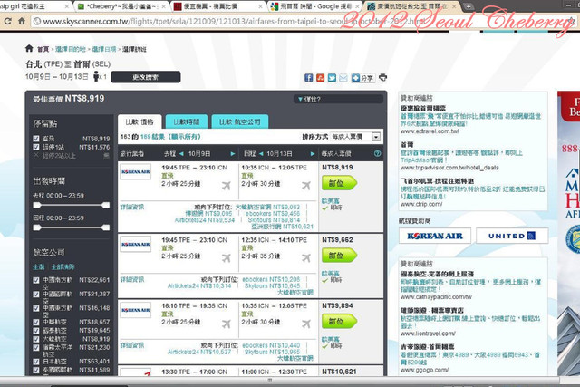Toggle 中國南方航空 checkbox at NT$22,661
Image resolution: width=580 pixels, height=387 pixels.
click(x=36, y=280)
